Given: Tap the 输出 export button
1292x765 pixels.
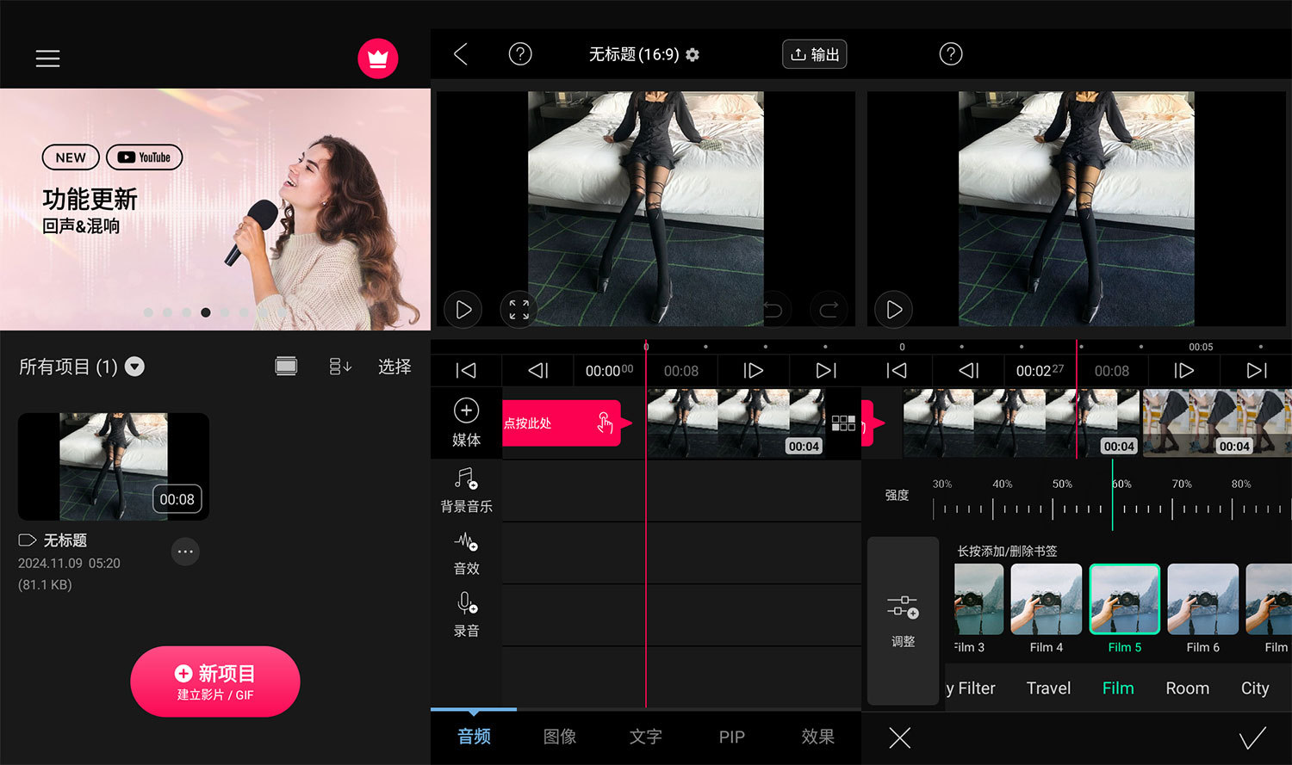Looking at the screenshot, I should (x=813, y=53).
